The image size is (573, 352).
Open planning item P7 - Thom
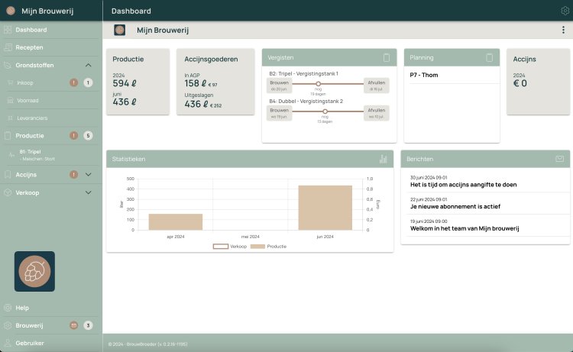(424, 75)
